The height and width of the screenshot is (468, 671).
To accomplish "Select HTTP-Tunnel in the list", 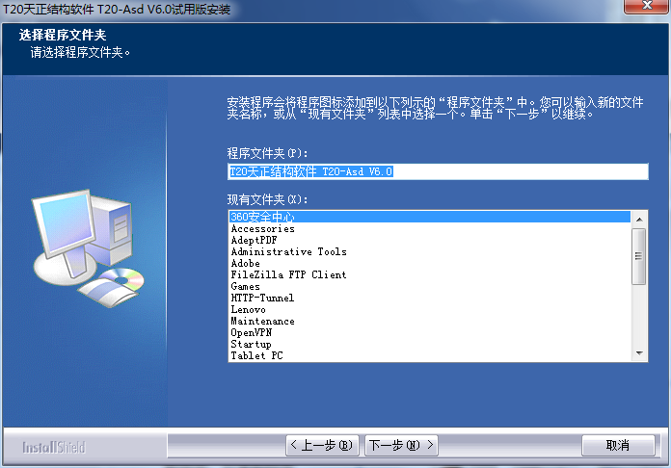I will [430, 298].
